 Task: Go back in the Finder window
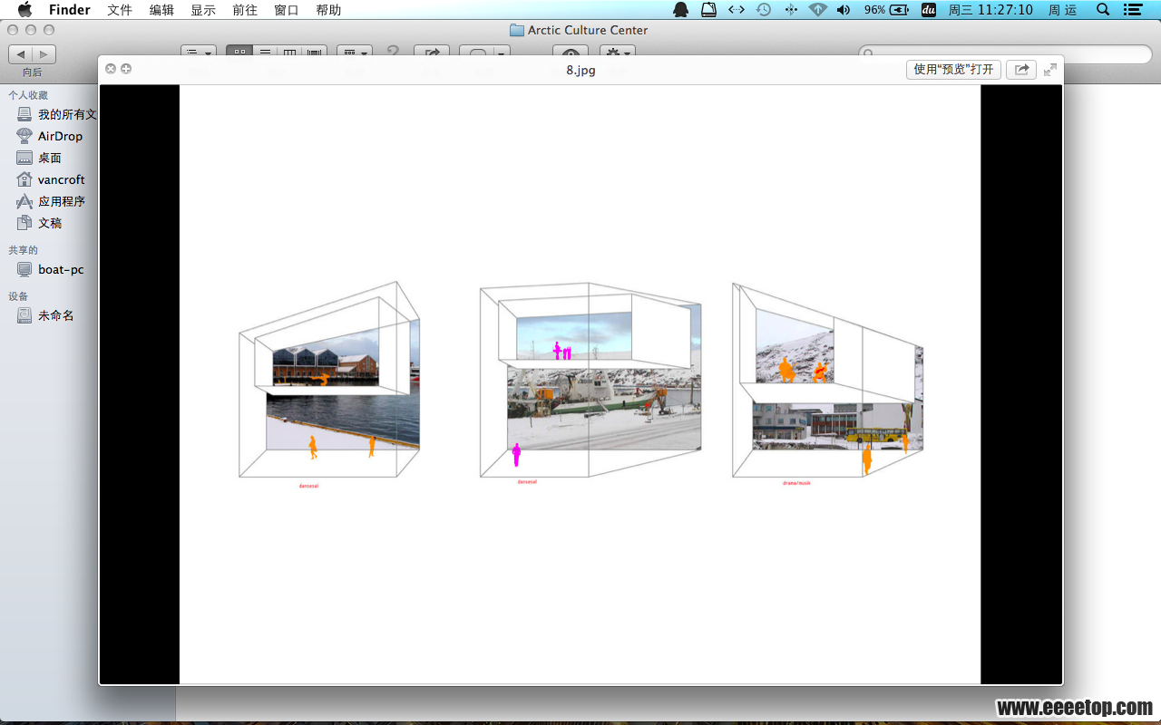coord(21,54)
